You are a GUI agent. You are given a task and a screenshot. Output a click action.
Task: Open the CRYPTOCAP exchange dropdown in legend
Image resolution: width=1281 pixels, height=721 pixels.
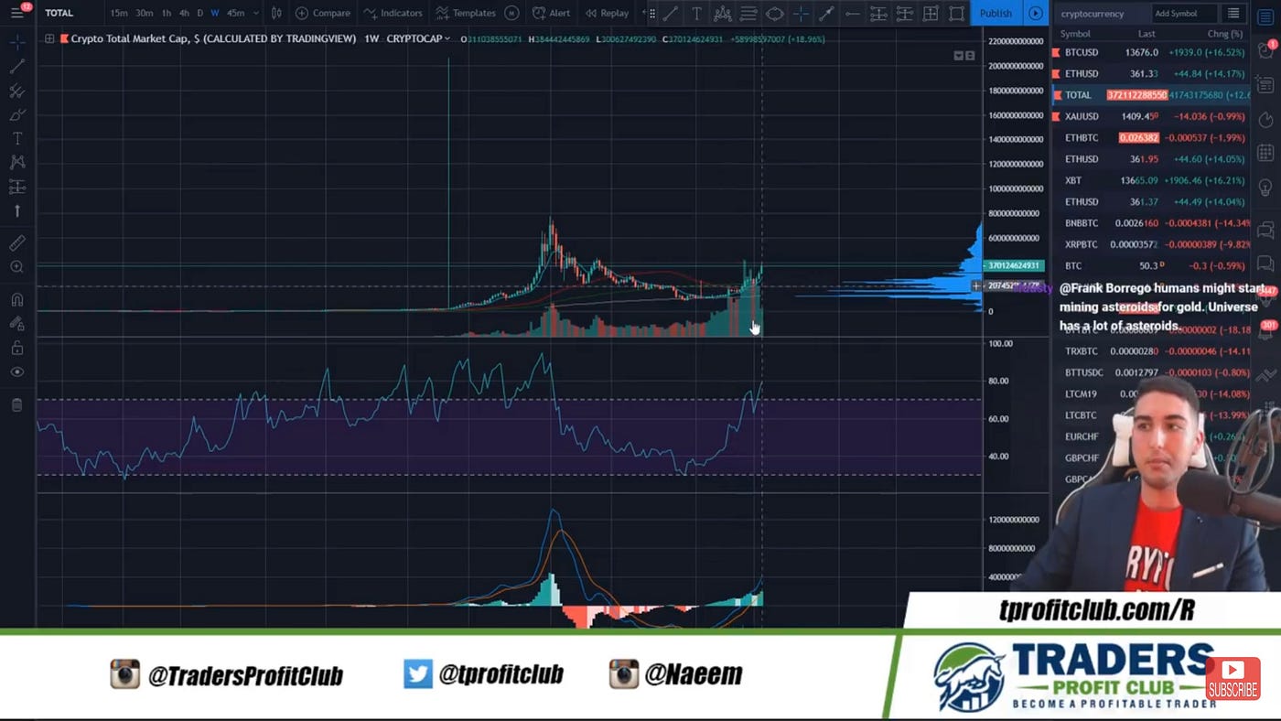pos(418,38)
